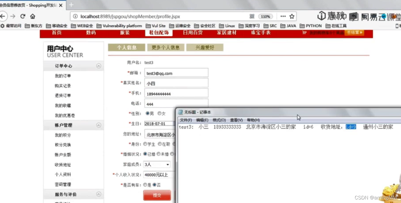Collapse the 订单中心 section
Viewport: 401px width, 203px height.
click(99, 66)
